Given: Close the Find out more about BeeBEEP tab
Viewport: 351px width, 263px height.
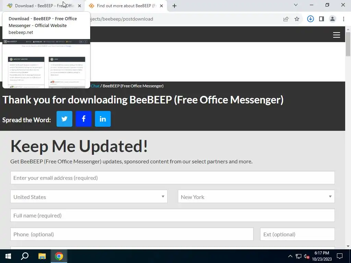Looking at the screenshot, I should (161, 6).
